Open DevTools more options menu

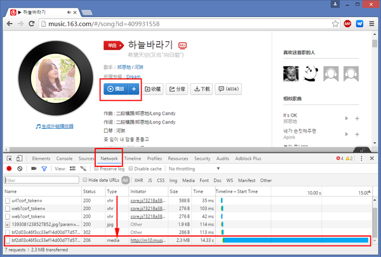[x=361, y=159]
